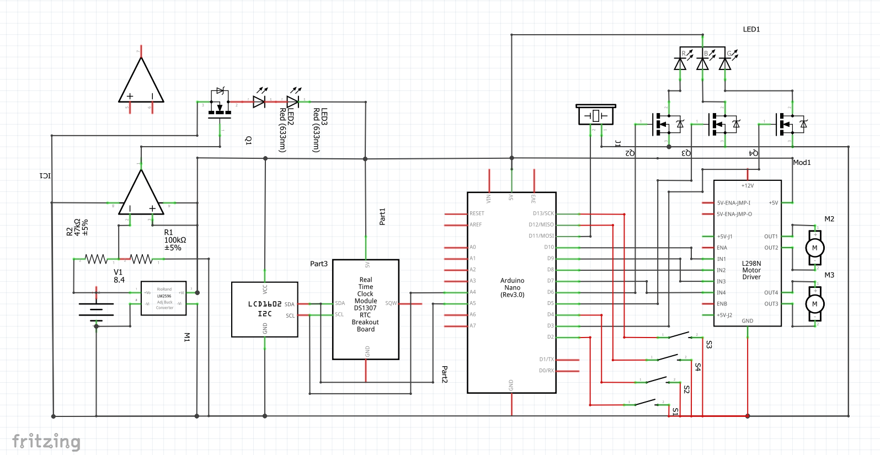Click the Arduino A5 pin label

[x=472, y=303]
